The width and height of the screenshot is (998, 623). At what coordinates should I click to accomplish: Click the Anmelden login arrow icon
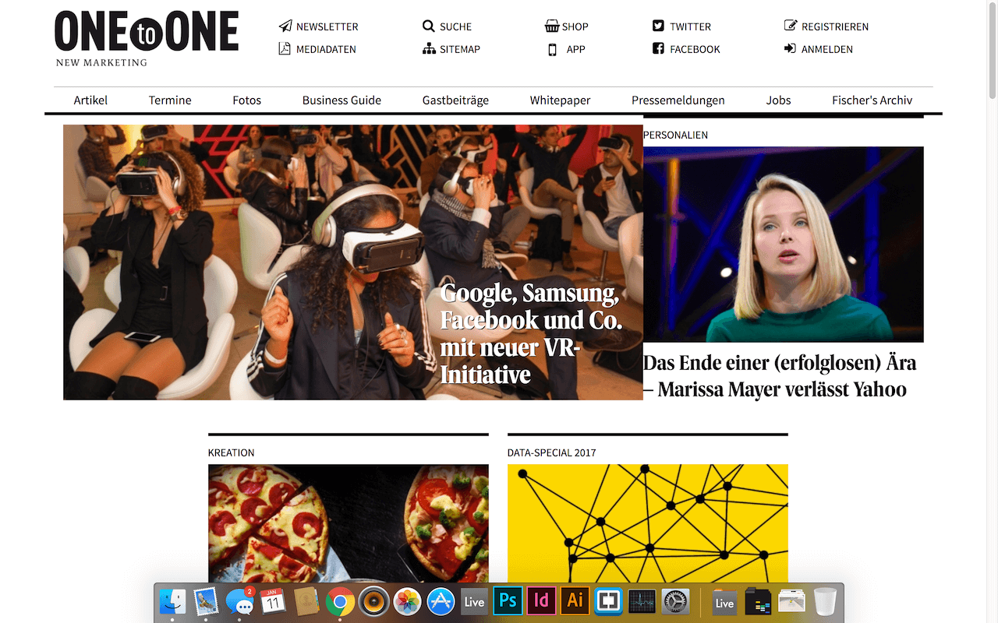[x=791, y=48]
